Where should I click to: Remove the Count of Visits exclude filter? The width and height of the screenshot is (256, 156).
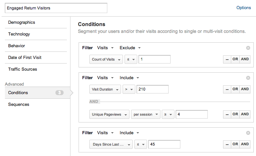[x=248, y=48]
